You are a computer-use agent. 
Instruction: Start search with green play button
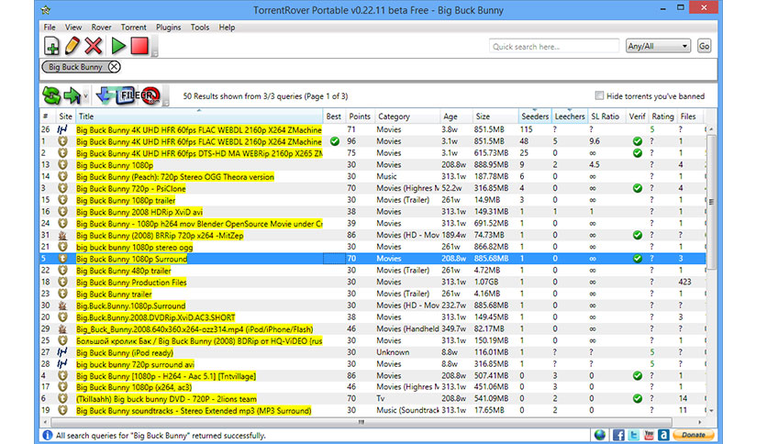[x=117, y=46]
